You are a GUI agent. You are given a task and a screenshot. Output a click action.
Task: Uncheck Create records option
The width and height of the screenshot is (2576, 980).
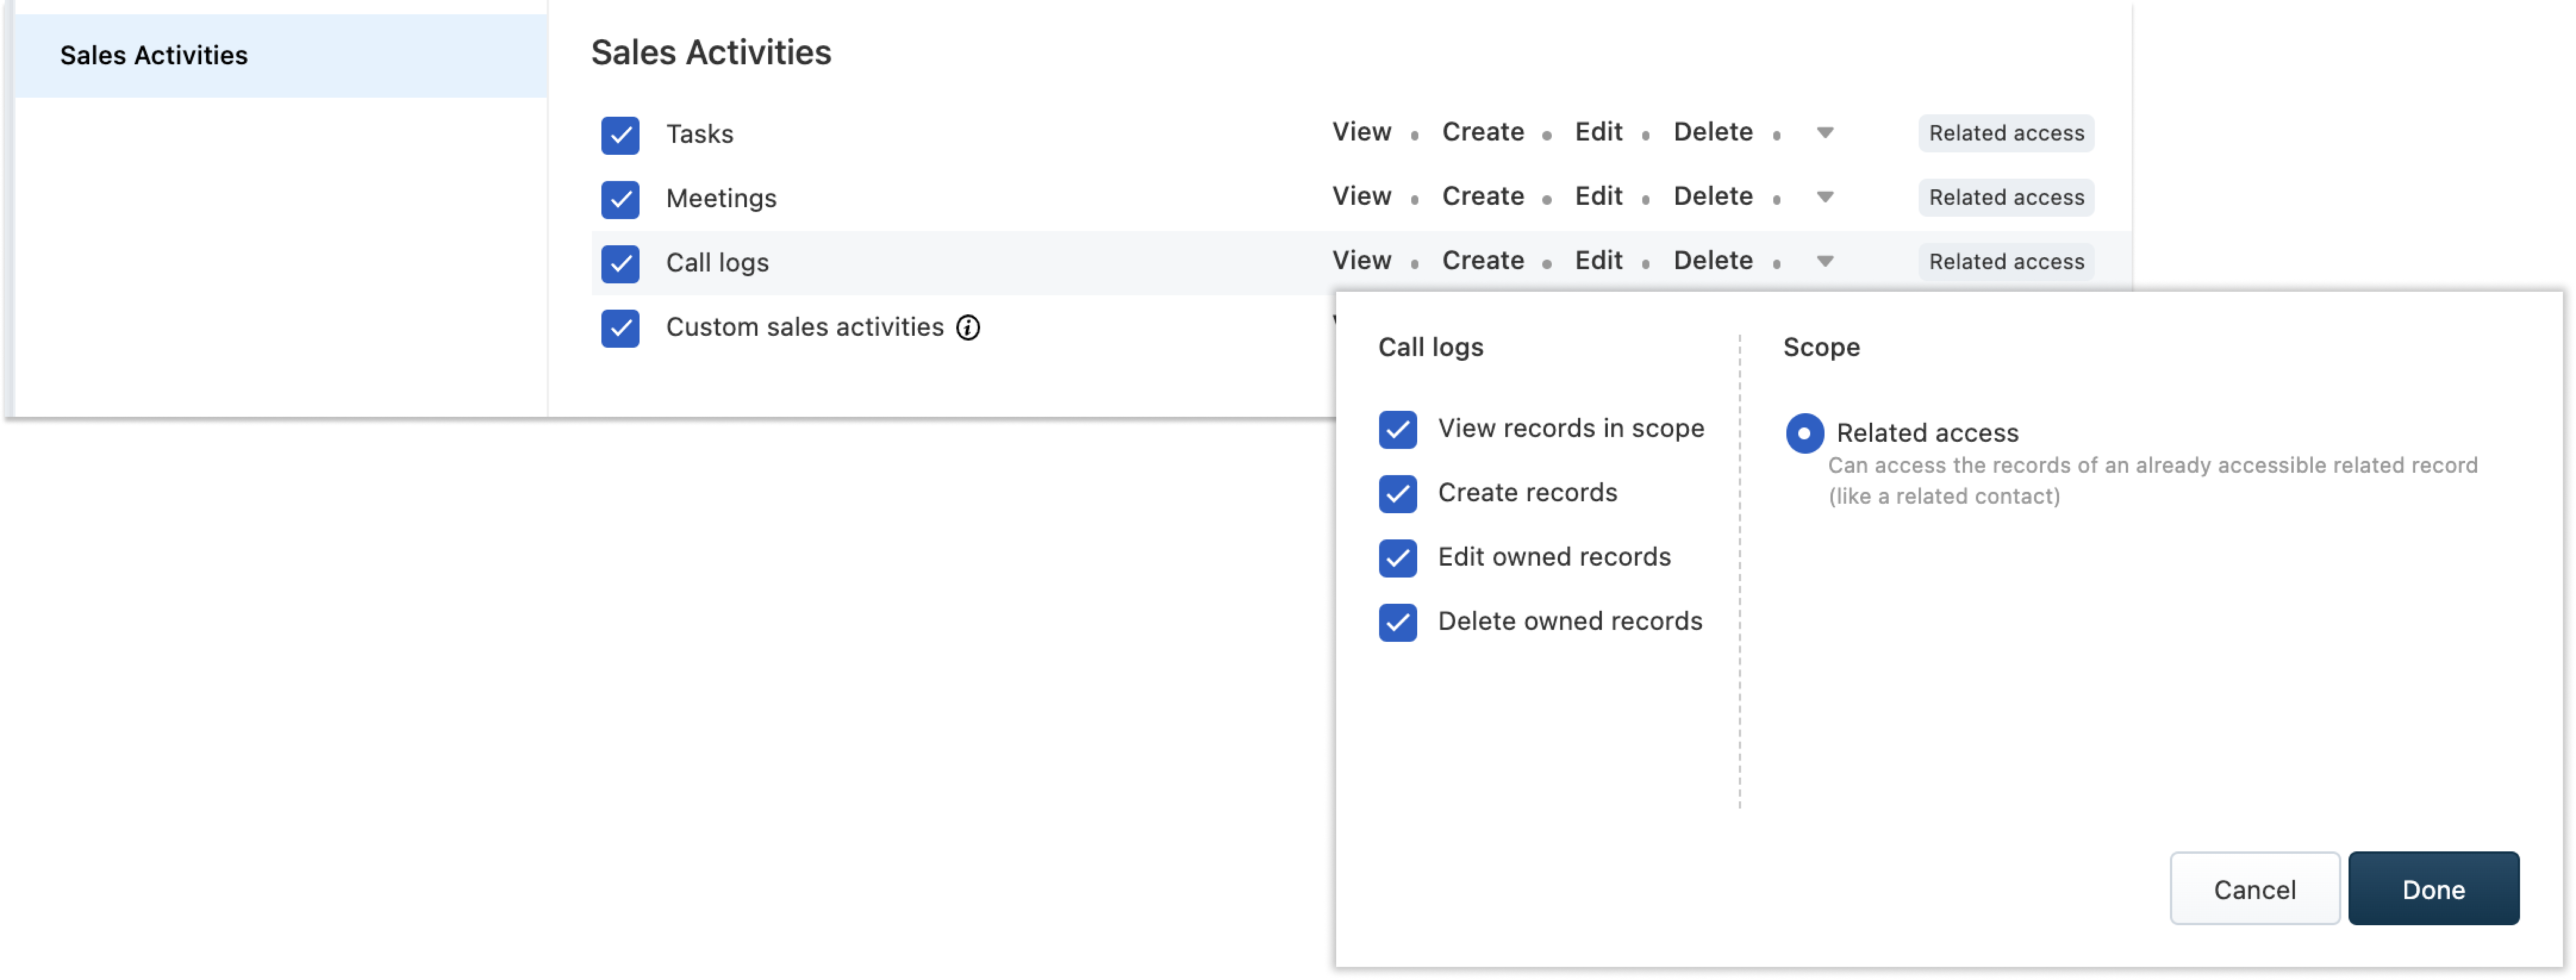(1397, 493)
